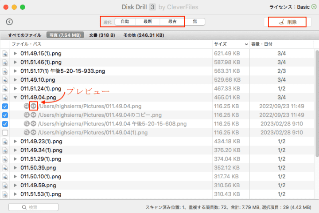This screenshot has height=213, width=319.
Task: Open license status check icon next to Basic
Action: tap(314, 7)
